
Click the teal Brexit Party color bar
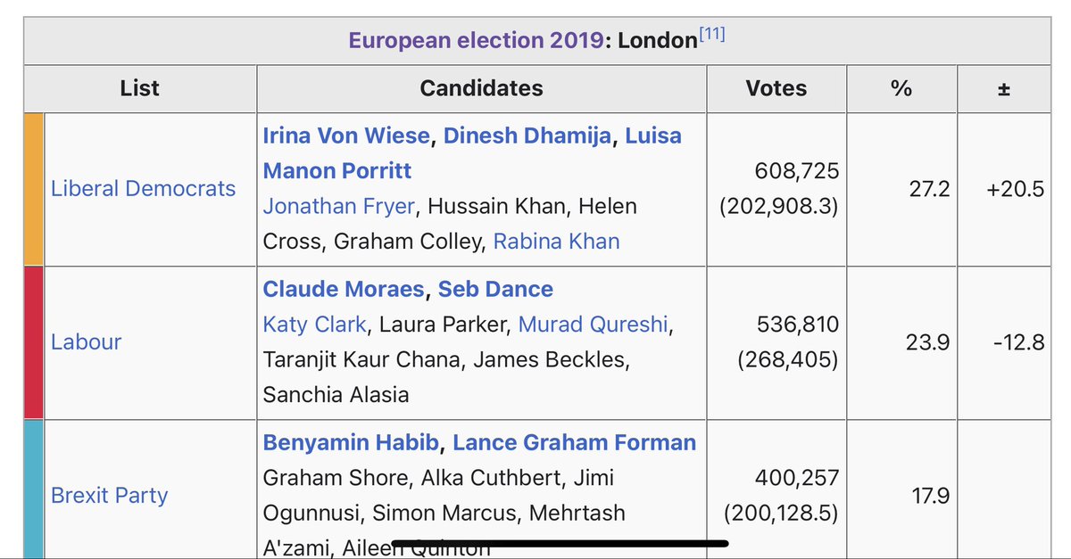34,490
